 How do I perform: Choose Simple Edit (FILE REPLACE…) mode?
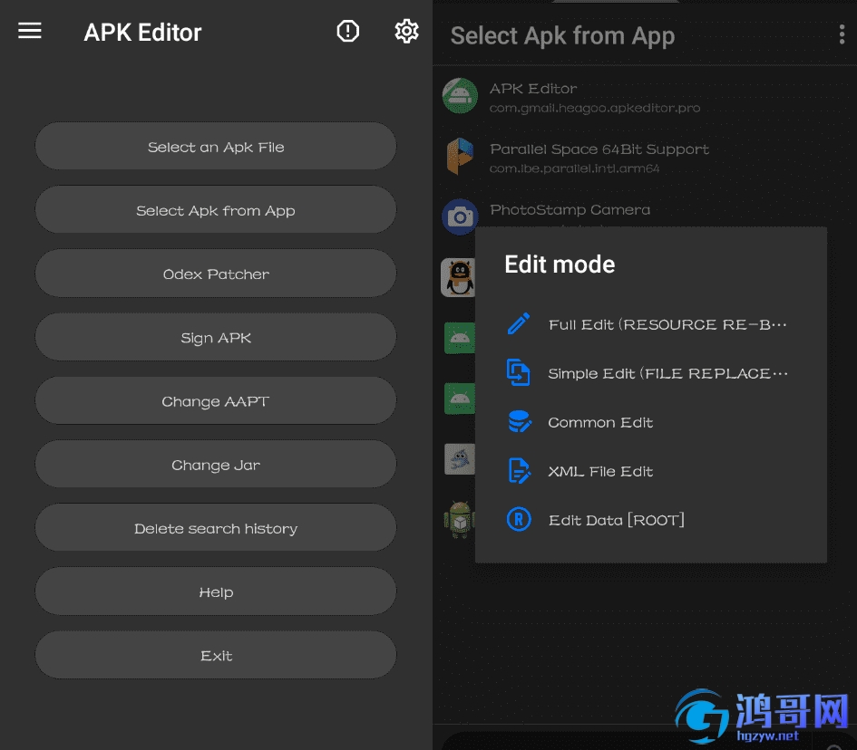pyautogui.click(x=650, y=373)
